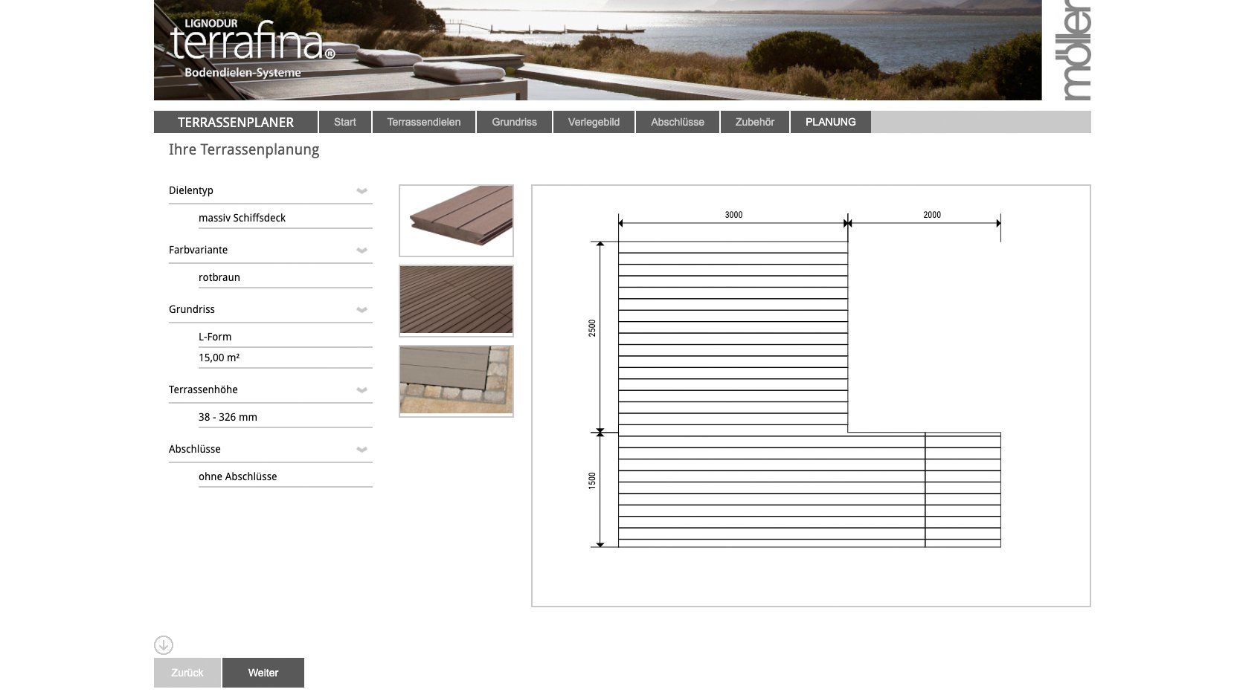Select the massiv Schiffsdeck entry
This screenshot has height=695, width=1237.
[242, 218]
